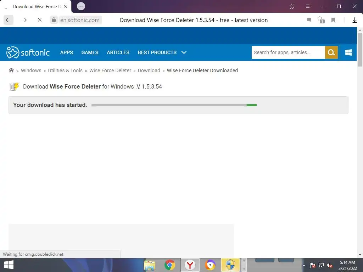Click the en.softonic.com address field
The image size is (363, 272).
[80, 20]
